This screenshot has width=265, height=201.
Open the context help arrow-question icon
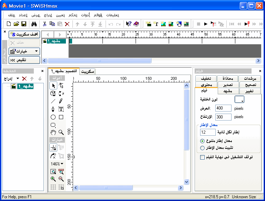[x=129, y=24]
